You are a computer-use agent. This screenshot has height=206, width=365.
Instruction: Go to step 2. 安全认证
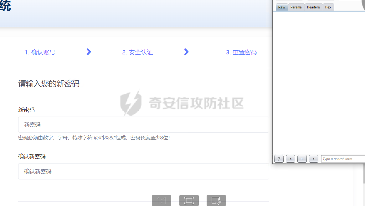(x=137, y=52)
